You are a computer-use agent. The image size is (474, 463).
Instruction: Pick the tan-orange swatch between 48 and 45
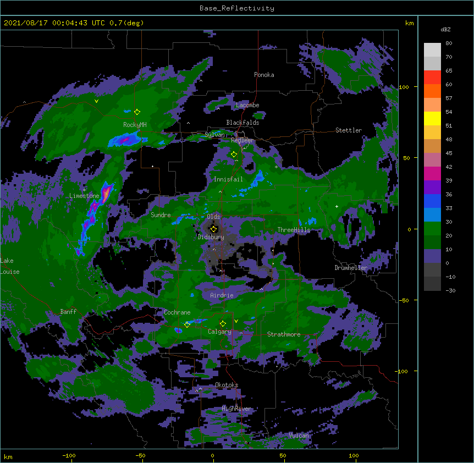[x=432, y=146]
